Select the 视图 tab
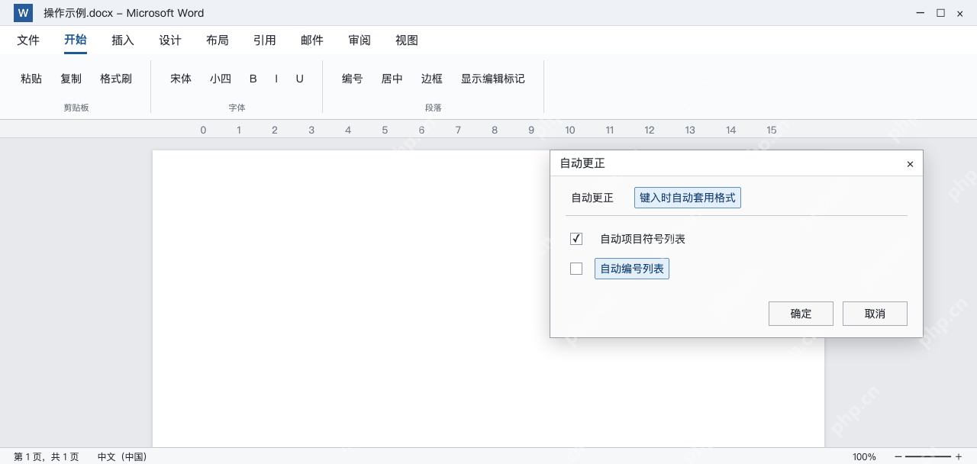977x464 pixels. point(407,40)
